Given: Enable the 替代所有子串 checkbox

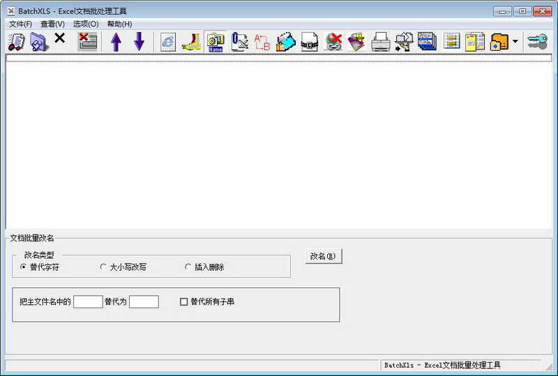Looking at the screenshot, I should pyautogui.click(x=184, y=302).
